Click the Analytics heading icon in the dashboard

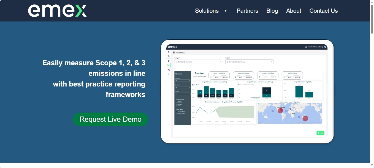(174, 53)
